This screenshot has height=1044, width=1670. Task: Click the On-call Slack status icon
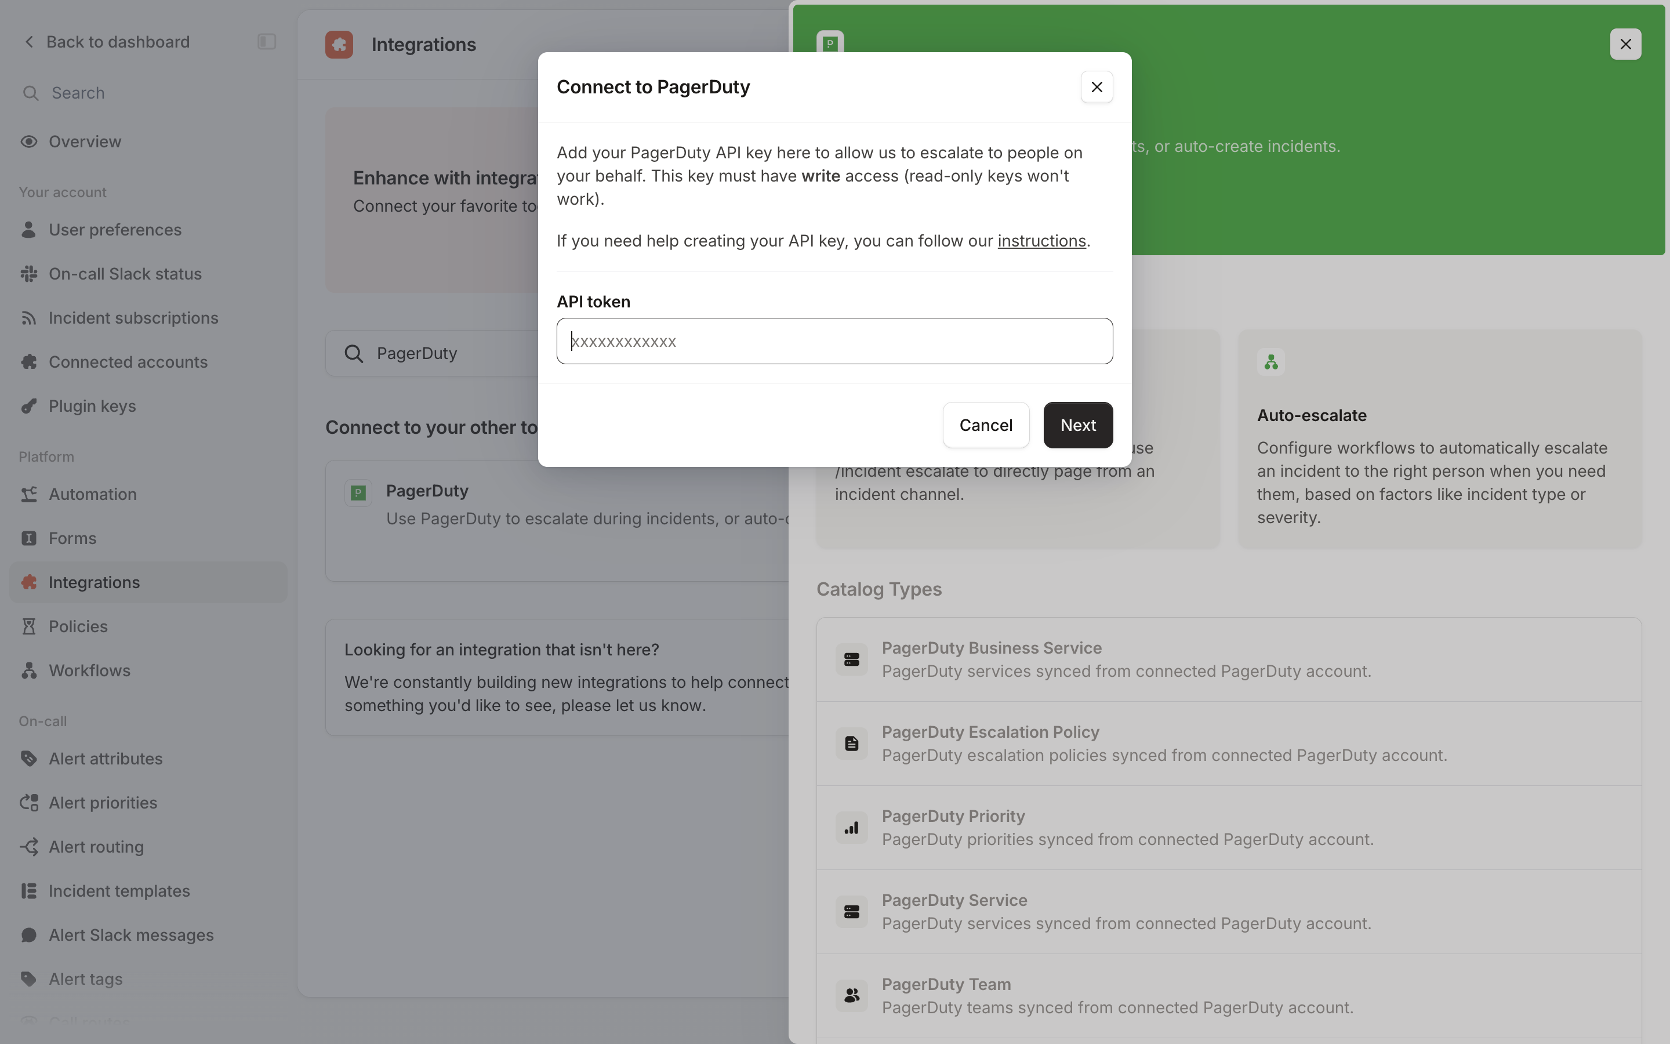coord(29,274)
